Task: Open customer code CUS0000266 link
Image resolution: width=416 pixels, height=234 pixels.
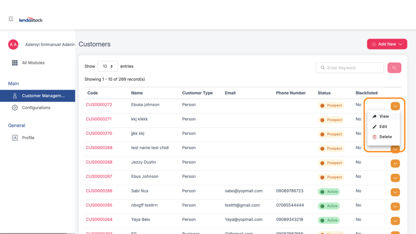Action: (99, 191)
